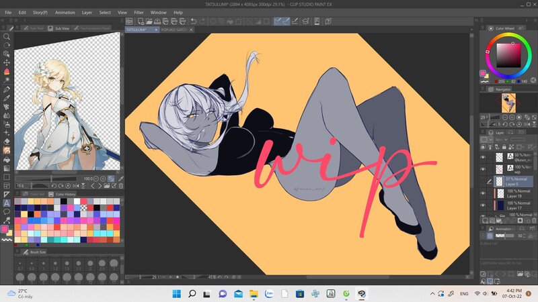Click zoom in button in Navigator

pos(512,117)
